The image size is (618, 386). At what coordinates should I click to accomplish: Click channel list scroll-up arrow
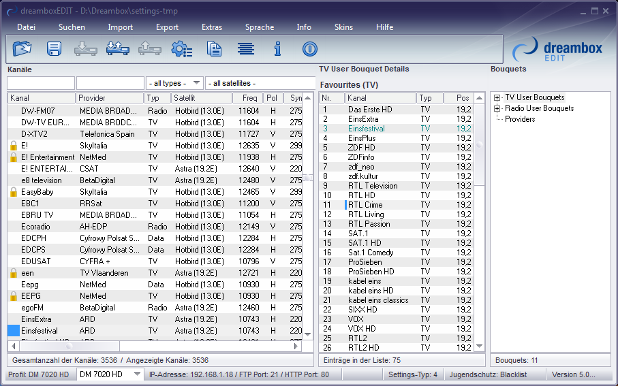[x=308, y=97]
